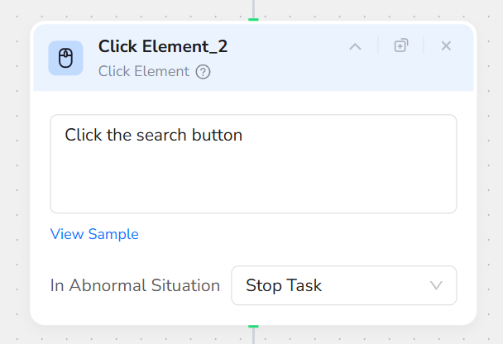This screenshot has width=503, height=344.
Task: Click the In Abnormal Situation label
Action: [x=135, y=286]
